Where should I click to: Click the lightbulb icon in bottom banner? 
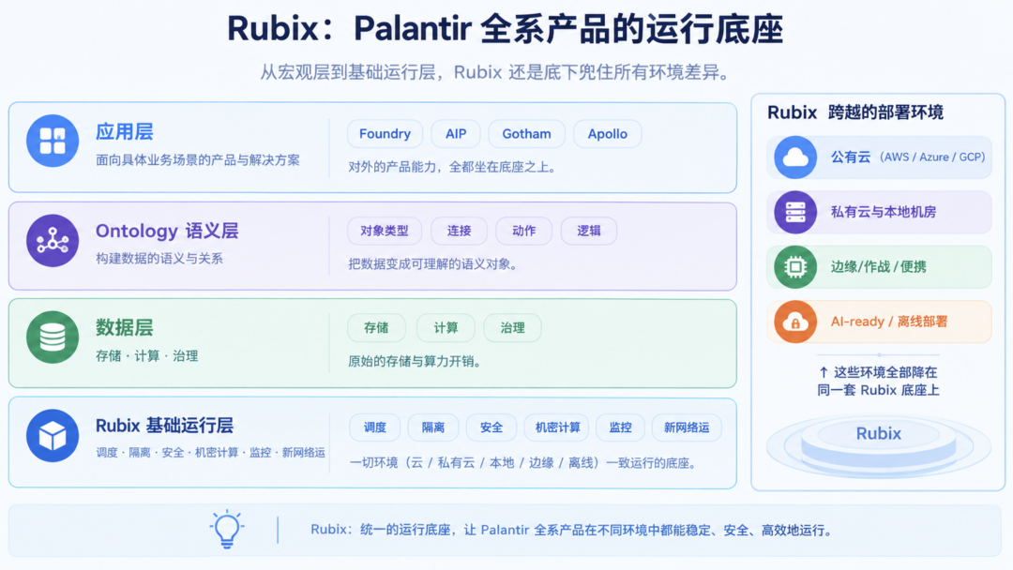227,530
